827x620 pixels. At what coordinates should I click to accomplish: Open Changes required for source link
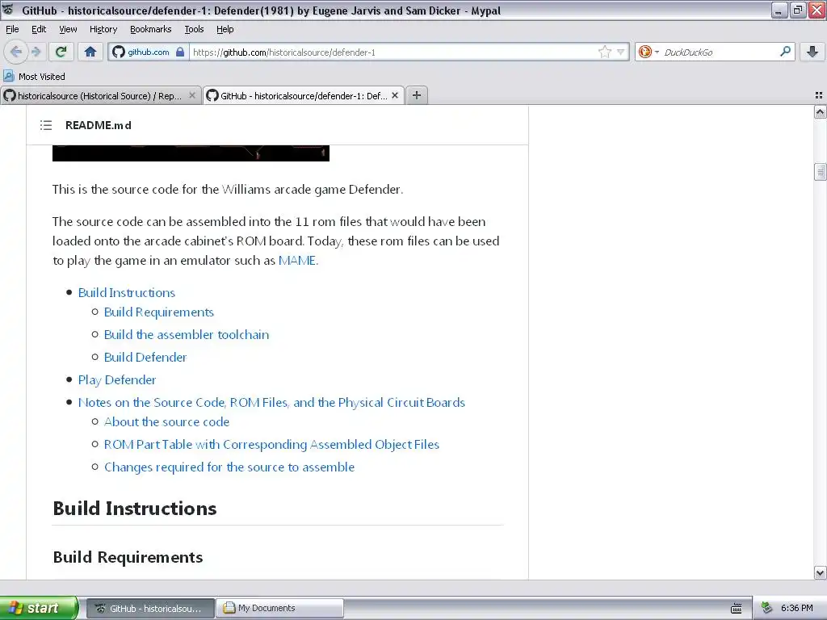(x=229, y=467)
